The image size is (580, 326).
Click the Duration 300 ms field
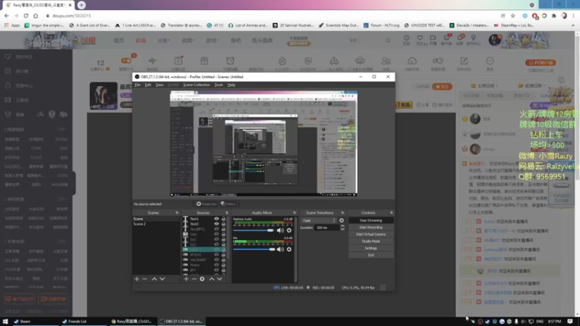327,227
